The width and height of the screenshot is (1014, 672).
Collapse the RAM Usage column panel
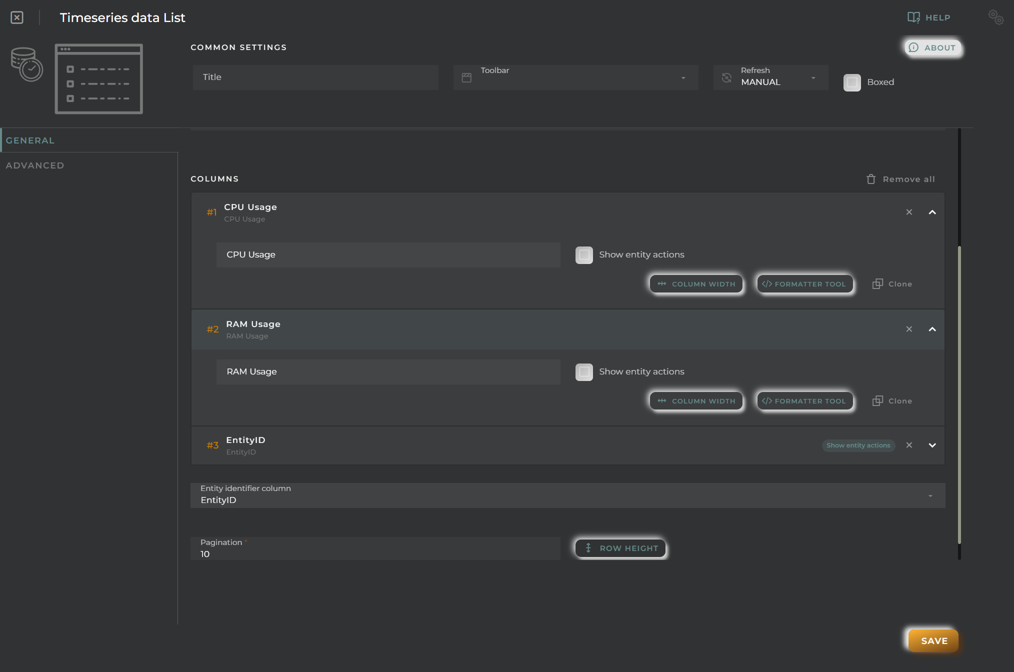(x=932, y=329)
